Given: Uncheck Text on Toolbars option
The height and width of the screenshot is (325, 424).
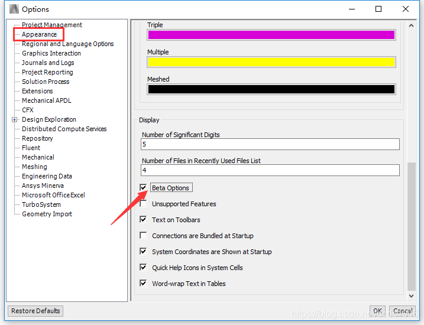Looking at the screenshot, I should [143, 220].
